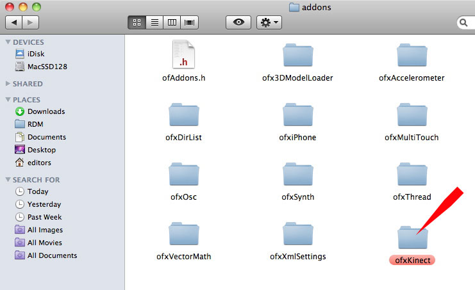
Task: Go forward with the right arrow button
Action: [30, 22]
